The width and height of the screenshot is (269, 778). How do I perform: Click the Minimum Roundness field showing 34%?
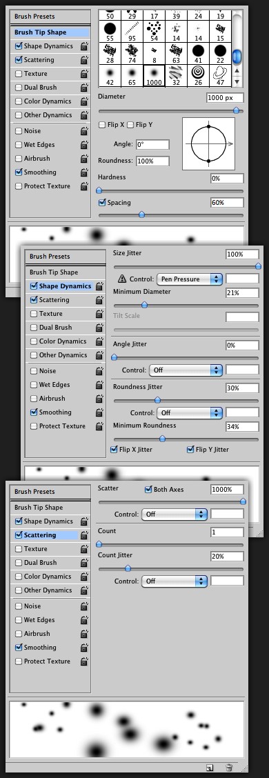click(242, 427)
